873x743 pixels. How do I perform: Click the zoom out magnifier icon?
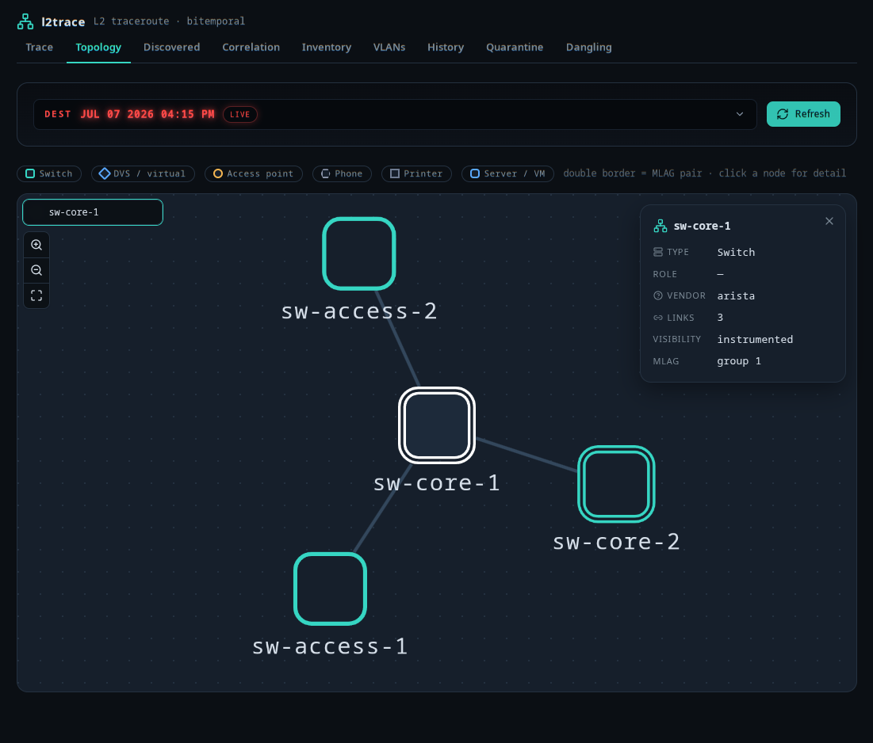click(36, 270)
